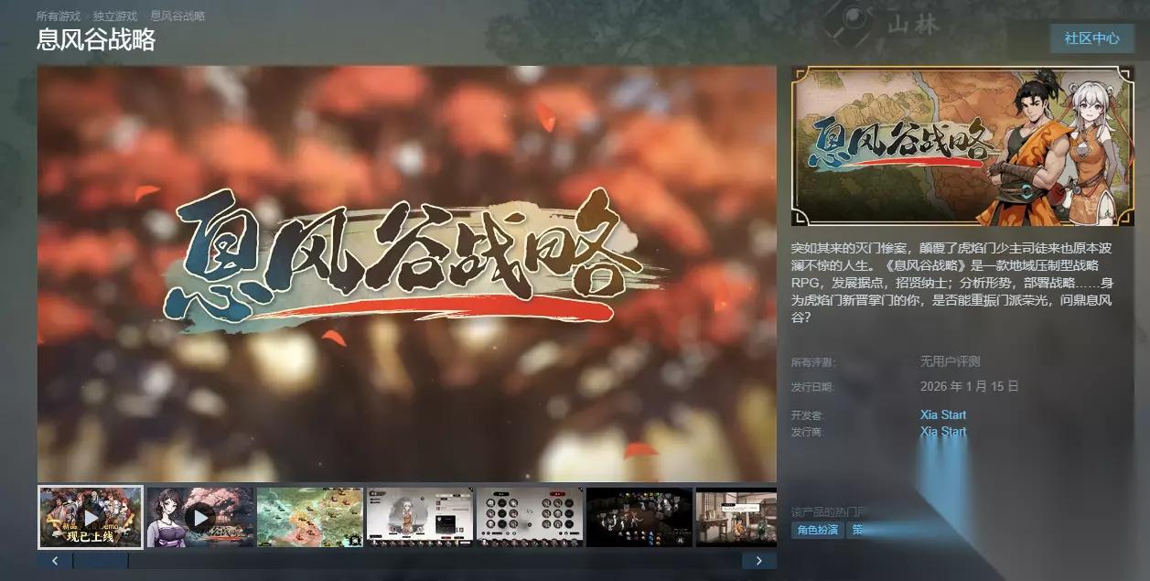Open the 社区中心 button
This screenshot has height=581, width=1150.
pos(1091,38)
